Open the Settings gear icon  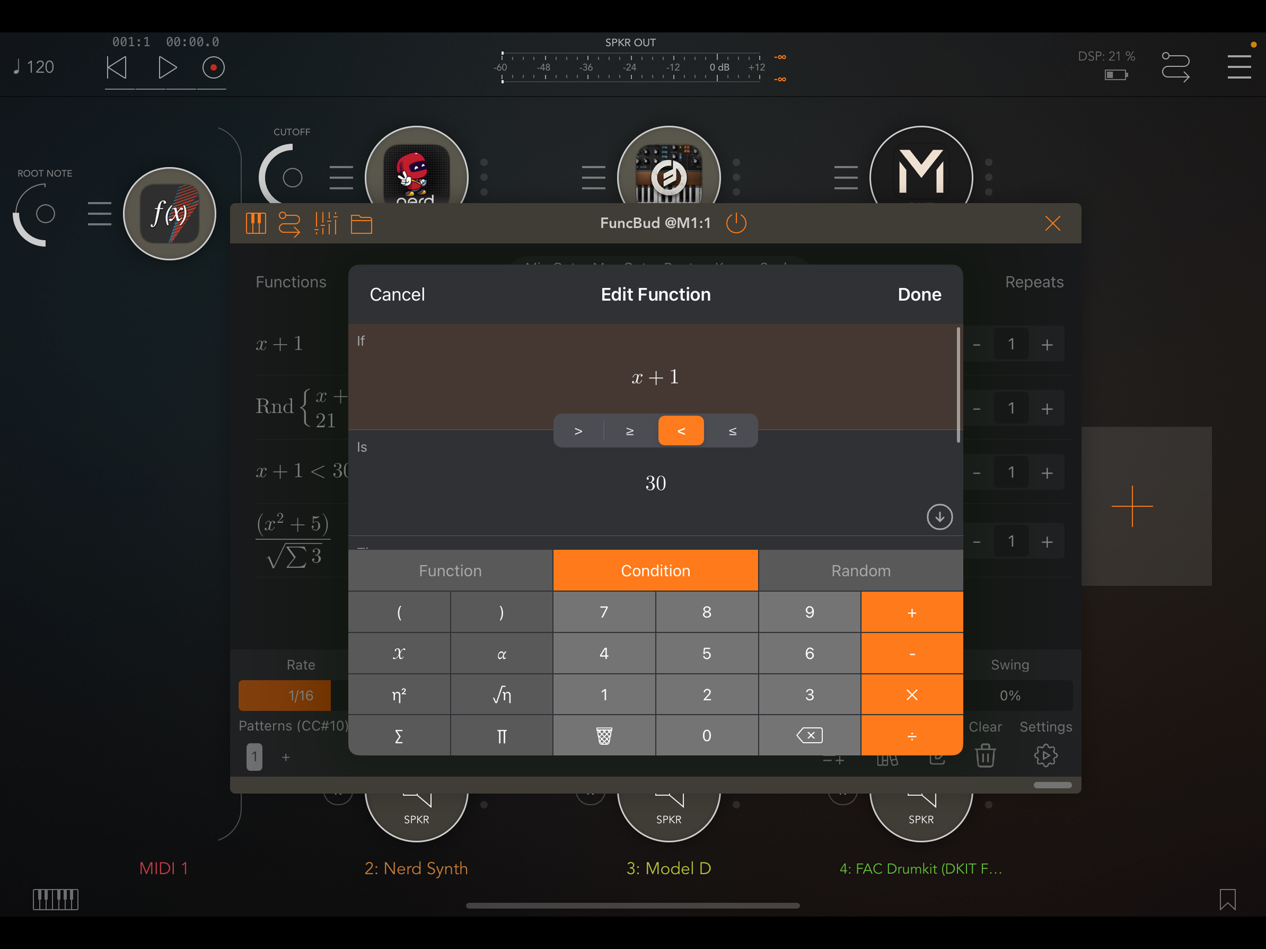1045,755
